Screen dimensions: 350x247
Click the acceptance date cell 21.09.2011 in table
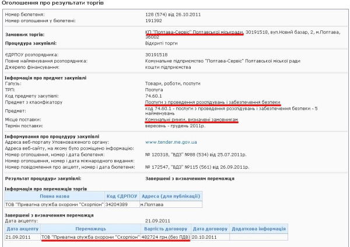18,238
